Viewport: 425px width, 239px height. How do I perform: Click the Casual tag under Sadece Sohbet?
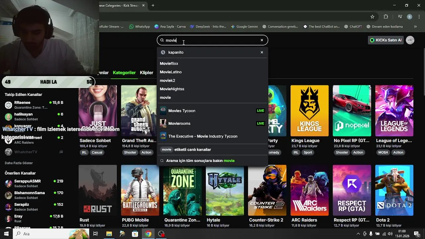pos(97,152)
